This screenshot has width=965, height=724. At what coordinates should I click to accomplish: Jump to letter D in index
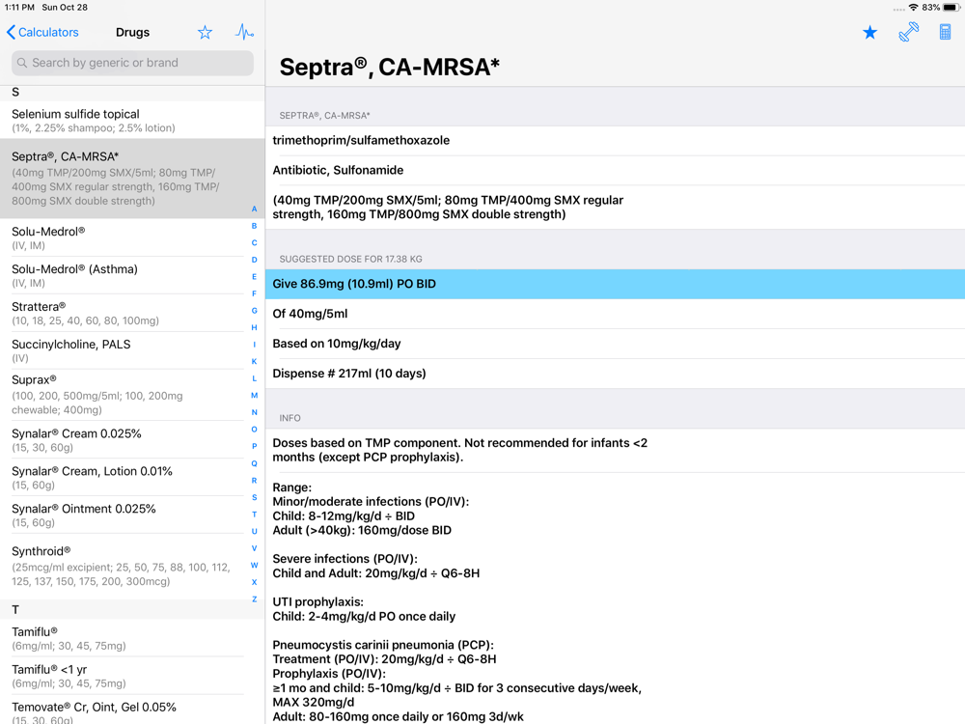coord(254,260)
